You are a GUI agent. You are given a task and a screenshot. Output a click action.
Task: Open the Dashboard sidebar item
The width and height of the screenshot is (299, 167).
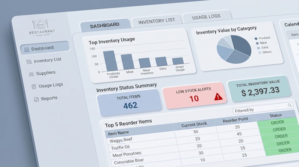45,47
